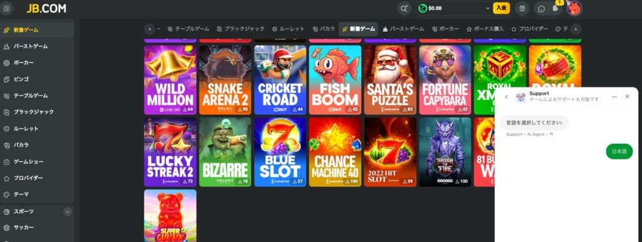This screenshot has height=242, width=642.
Task: Select ルーレット in the left sidebar
Action: (37, 129)
